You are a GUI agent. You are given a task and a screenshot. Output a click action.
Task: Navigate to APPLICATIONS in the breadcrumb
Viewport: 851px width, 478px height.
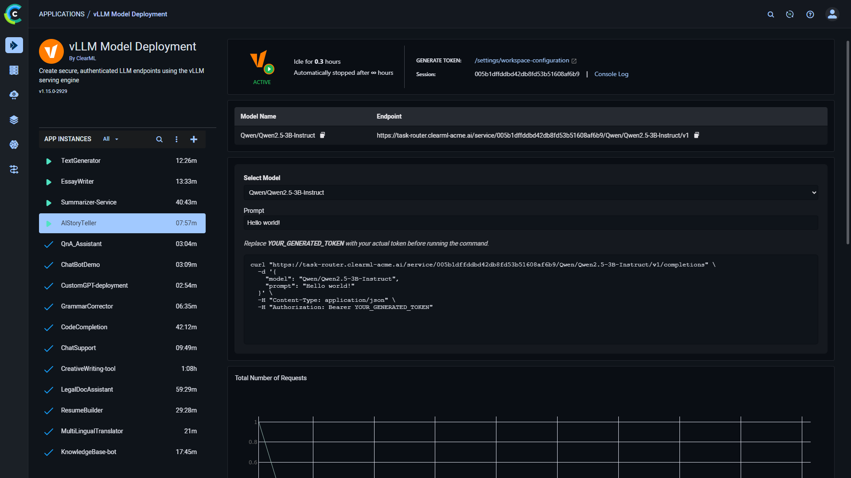pyautogui.click(x=62, y=14)
